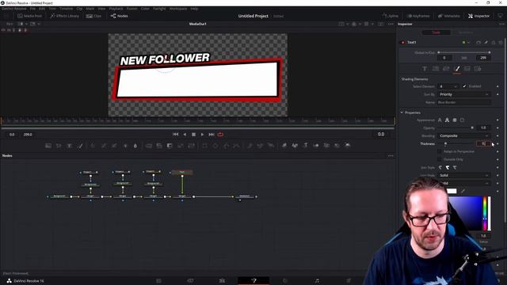Enable Outside Only checkbox
Viewport: 507px width, 285px height.
tap(439, 159)
